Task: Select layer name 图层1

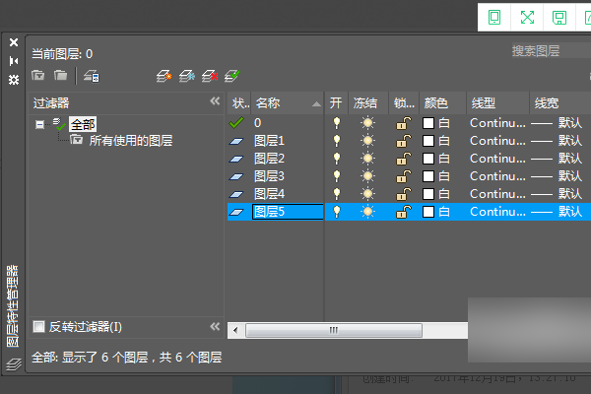Action: [x=269, y=141]
